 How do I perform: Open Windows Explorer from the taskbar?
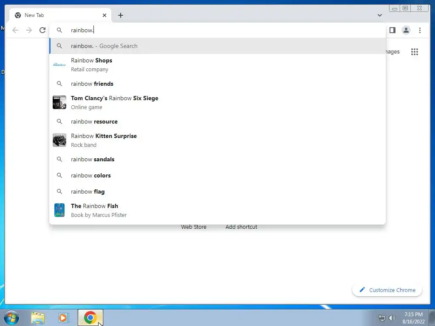38,318
